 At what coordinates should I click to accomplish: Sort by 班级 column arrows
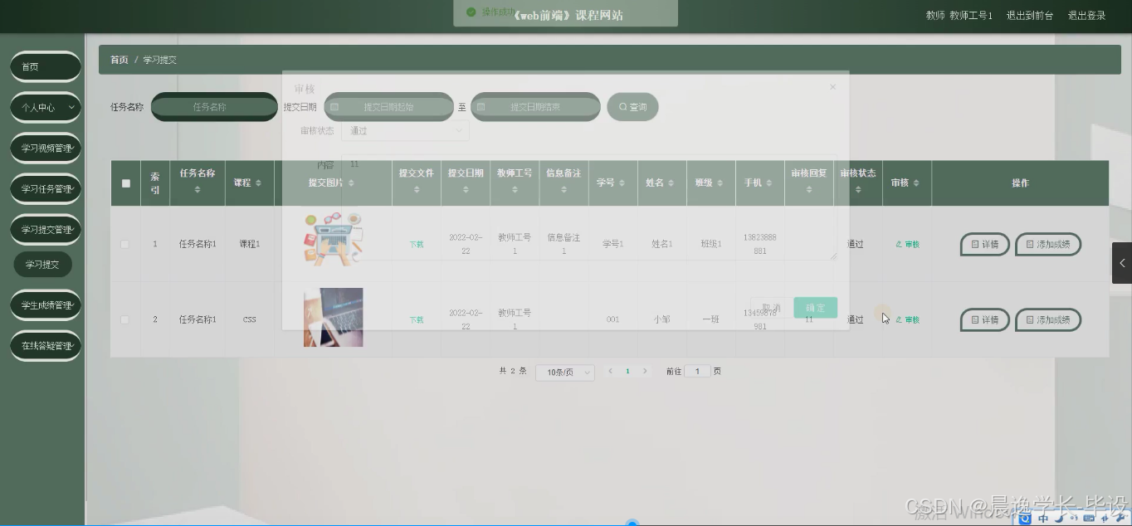coord(720,183)
